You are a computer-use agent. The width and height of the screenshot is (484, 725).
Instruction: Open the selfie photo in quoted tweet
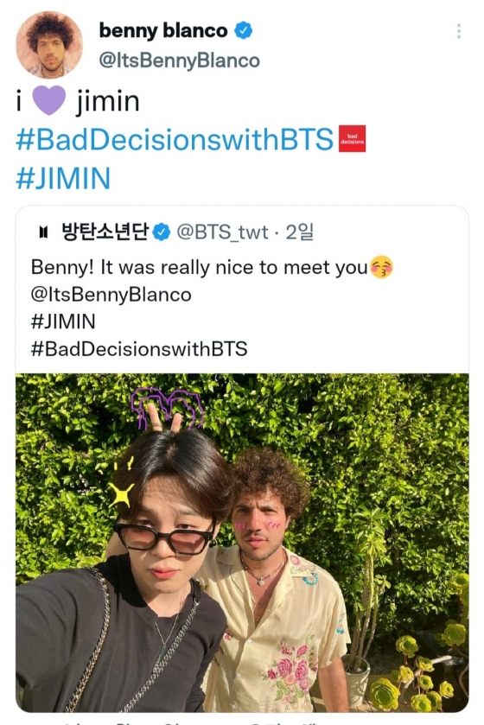(x=242, y=543)
